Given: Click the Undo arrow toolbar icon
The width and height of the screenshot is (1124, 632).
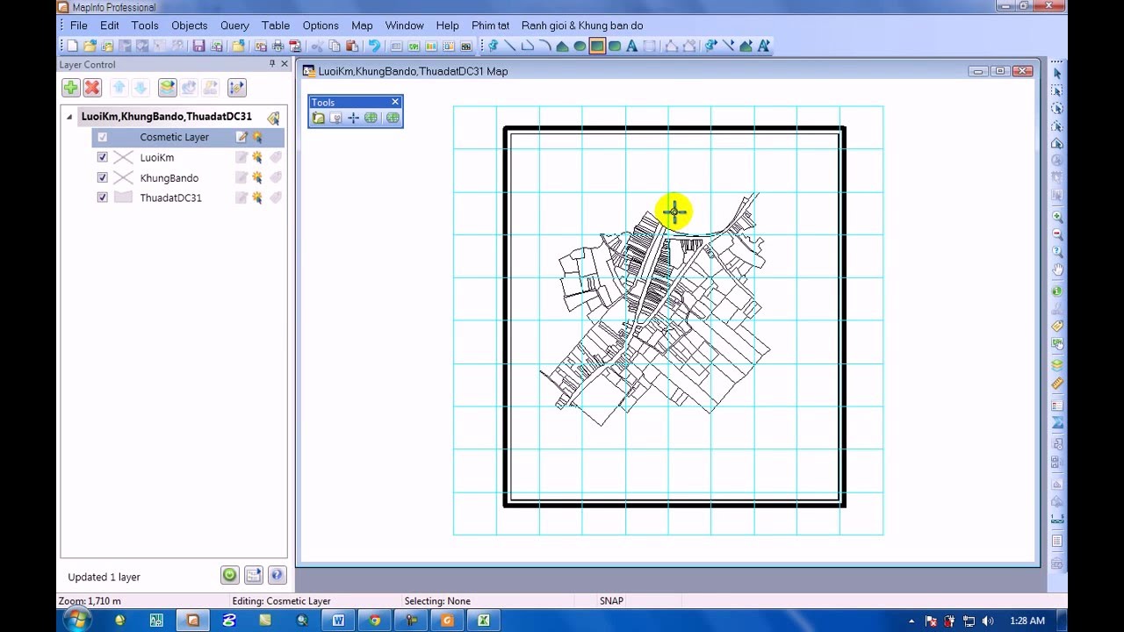Looking at the screenshot, I should pos(374,46).
